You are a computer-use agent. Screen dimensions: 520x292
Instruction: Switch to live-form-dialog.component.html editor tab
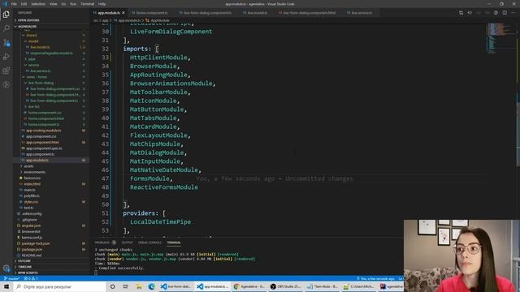[309, 13]
